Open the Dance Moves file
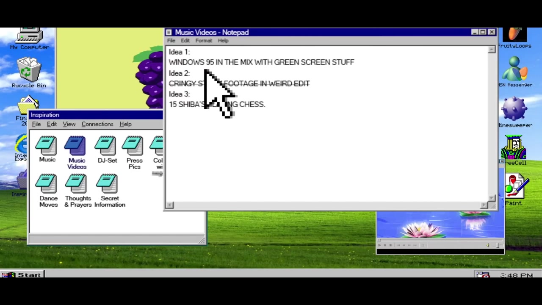This screenshot has height=305, width=542. pyautogui.click(x=48, y=190)
